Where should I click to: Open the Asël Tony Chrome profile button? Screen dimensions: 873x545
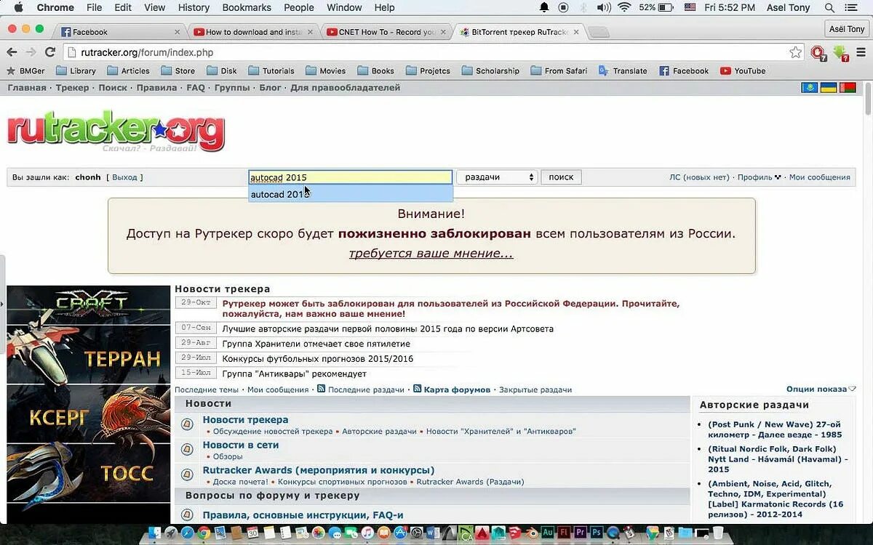tap(847, 30)
